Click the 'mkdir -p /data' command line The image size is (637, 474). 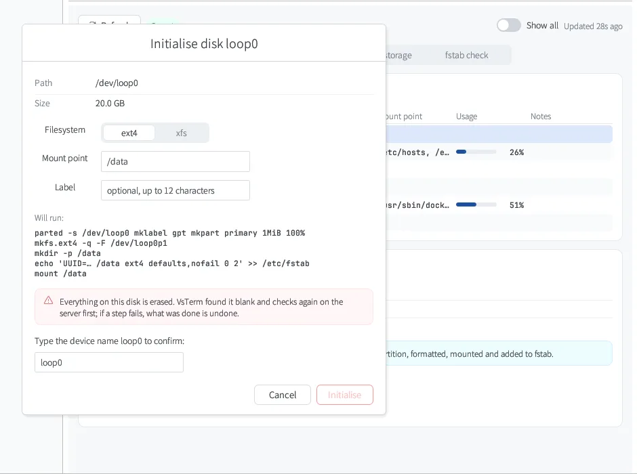point(68,253)
